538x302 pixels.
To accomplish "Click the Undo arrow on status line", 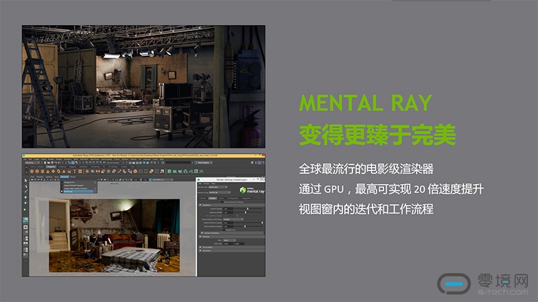I will 56,162.
